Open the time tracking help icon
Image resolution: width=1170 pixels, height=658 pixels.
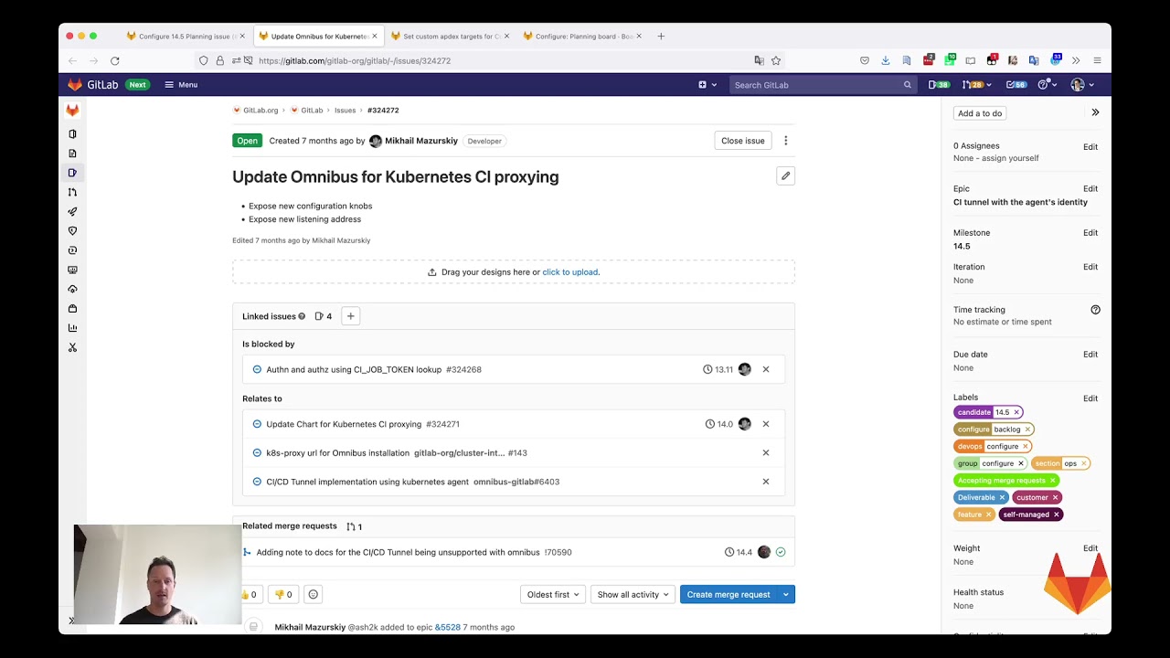pos(1095,310)
